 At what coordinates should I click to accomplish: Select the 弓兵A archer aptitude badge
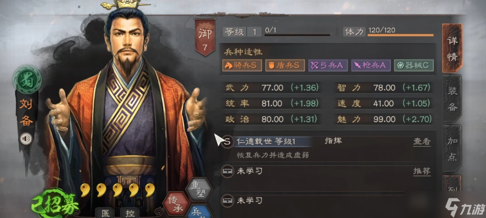(328, 65)
